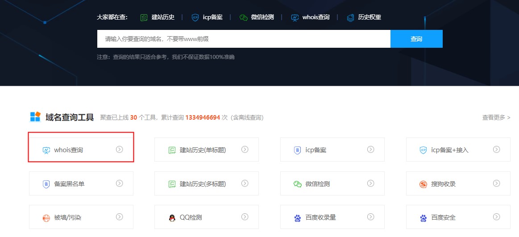Viewport: 519px width, 237px height.
Task: Open arrow chevron on whois查询 card
Action: [119, 150]
